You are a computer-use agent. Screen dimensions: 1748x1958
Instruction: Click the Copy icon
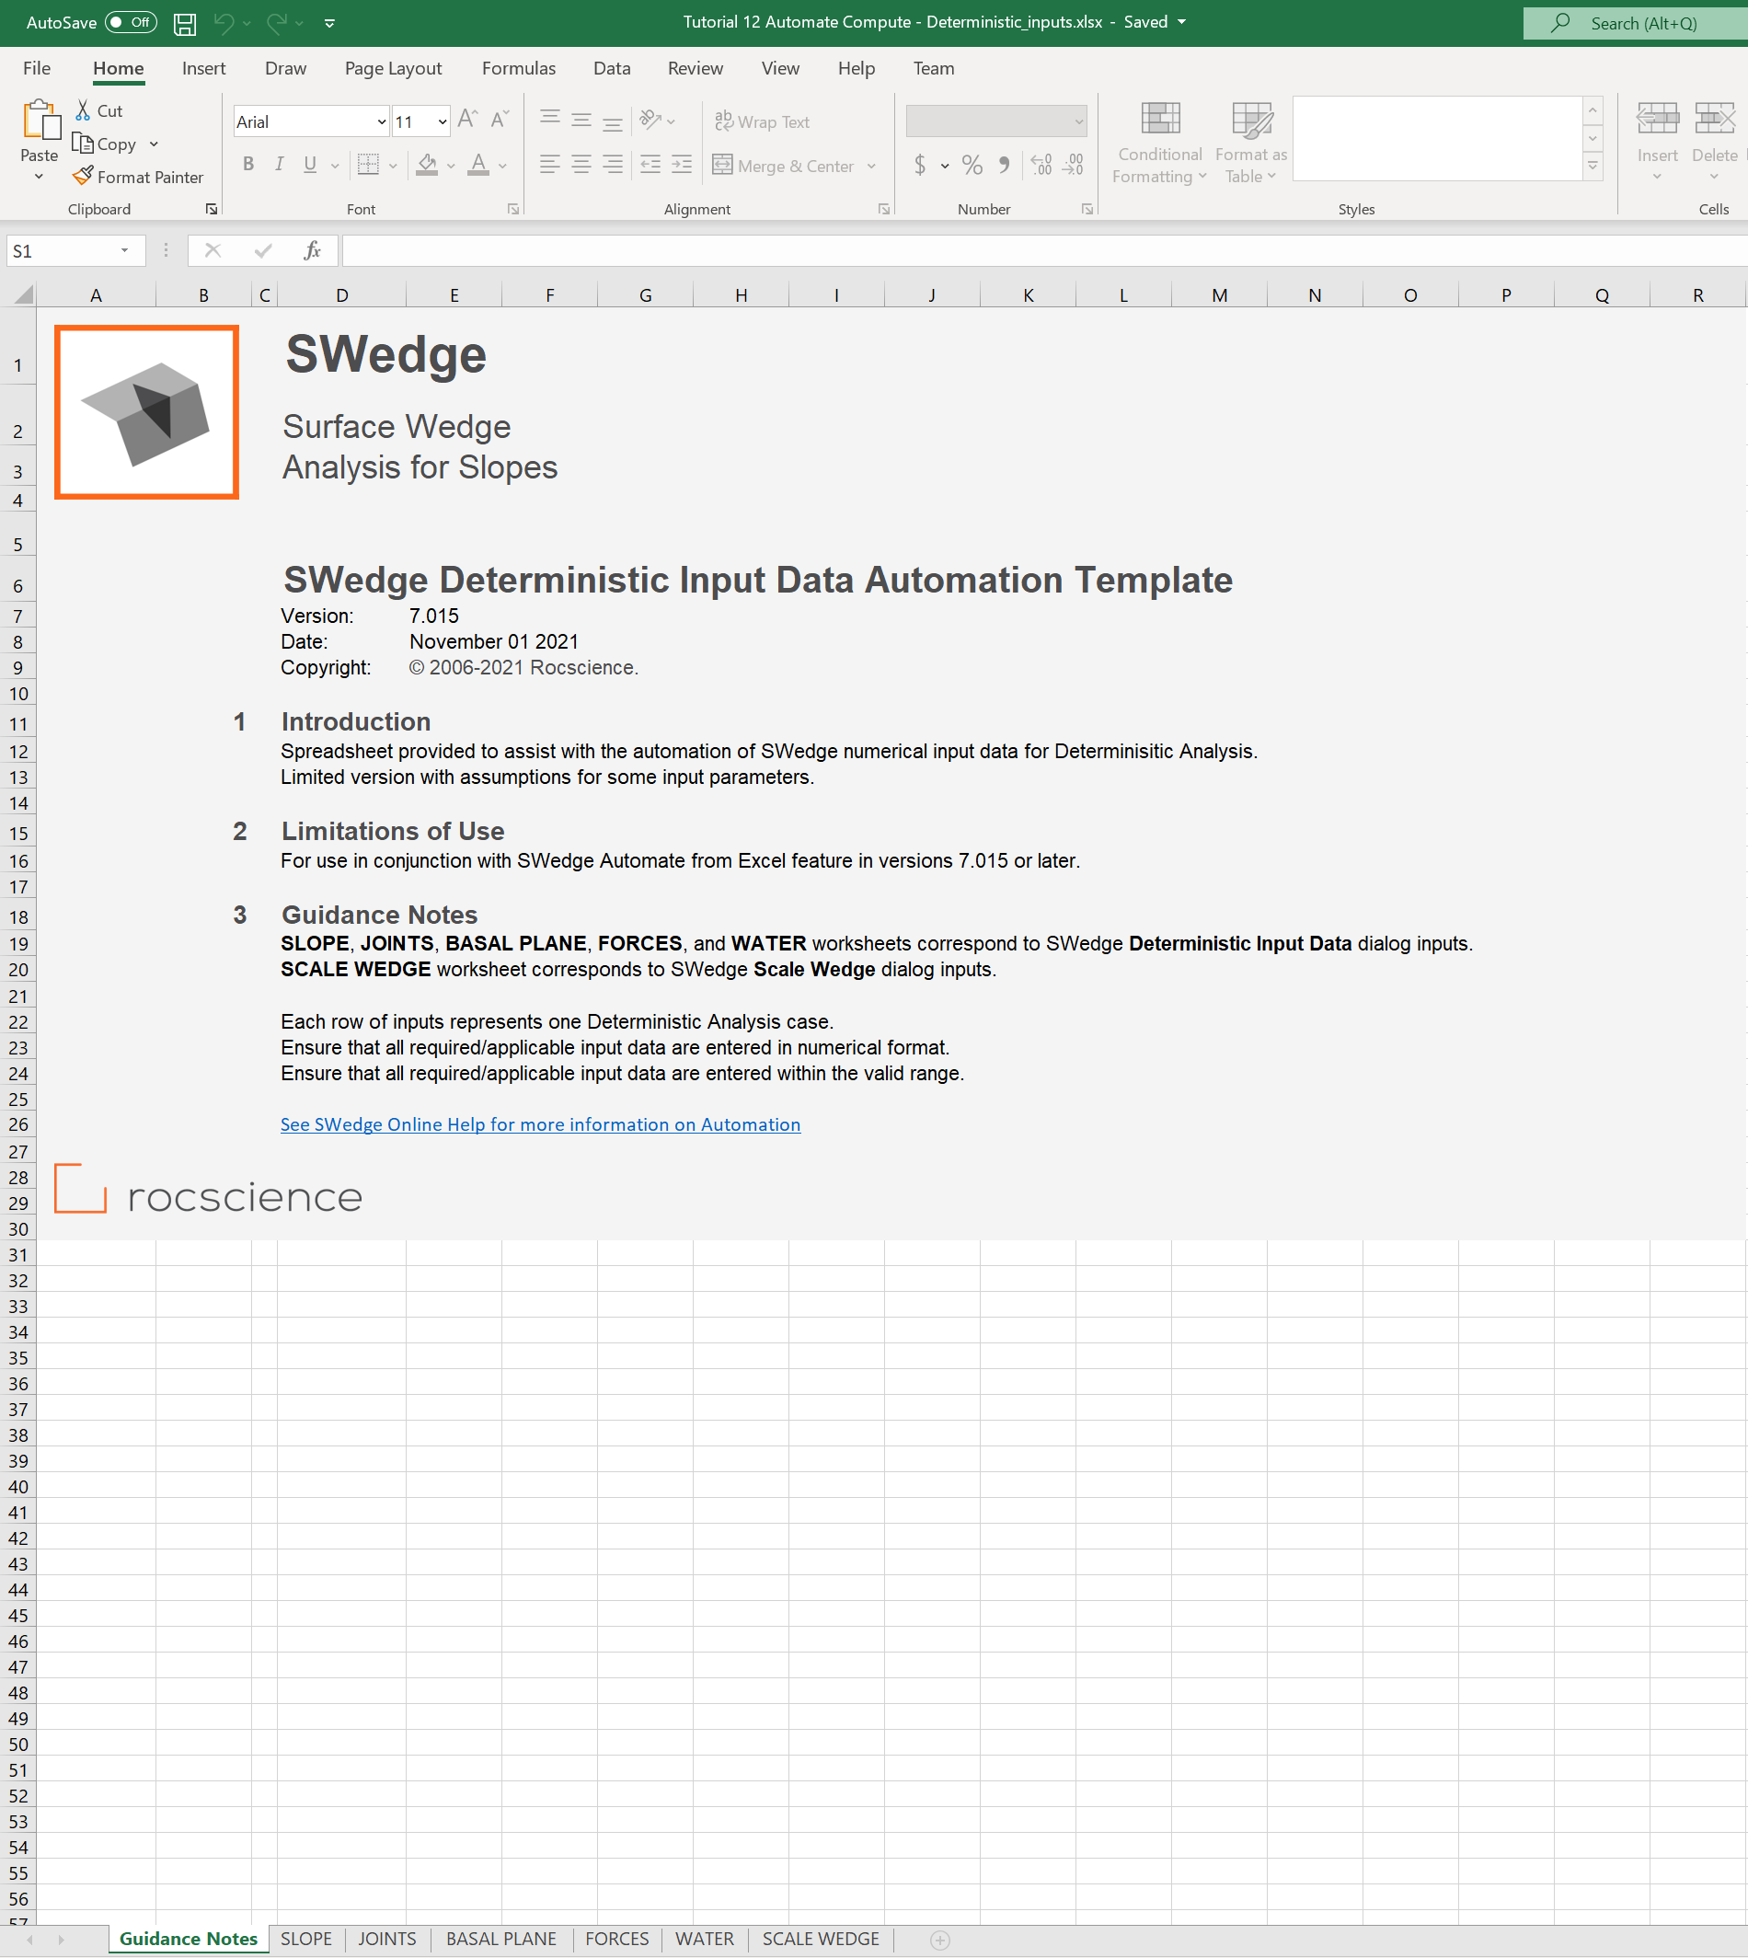[x=84, y=144]
